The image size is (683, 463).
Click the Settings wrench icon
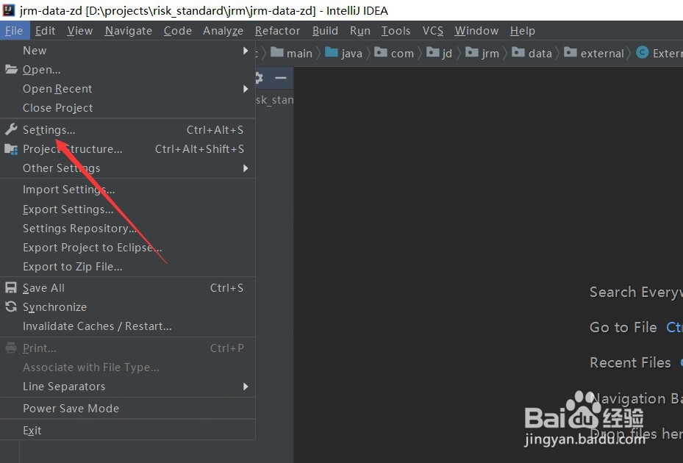coord(11,129)
